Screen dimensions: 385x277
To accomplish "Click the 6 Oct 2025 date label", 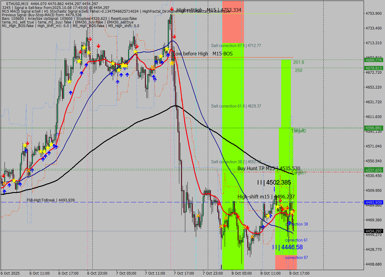I will point(11,273).
